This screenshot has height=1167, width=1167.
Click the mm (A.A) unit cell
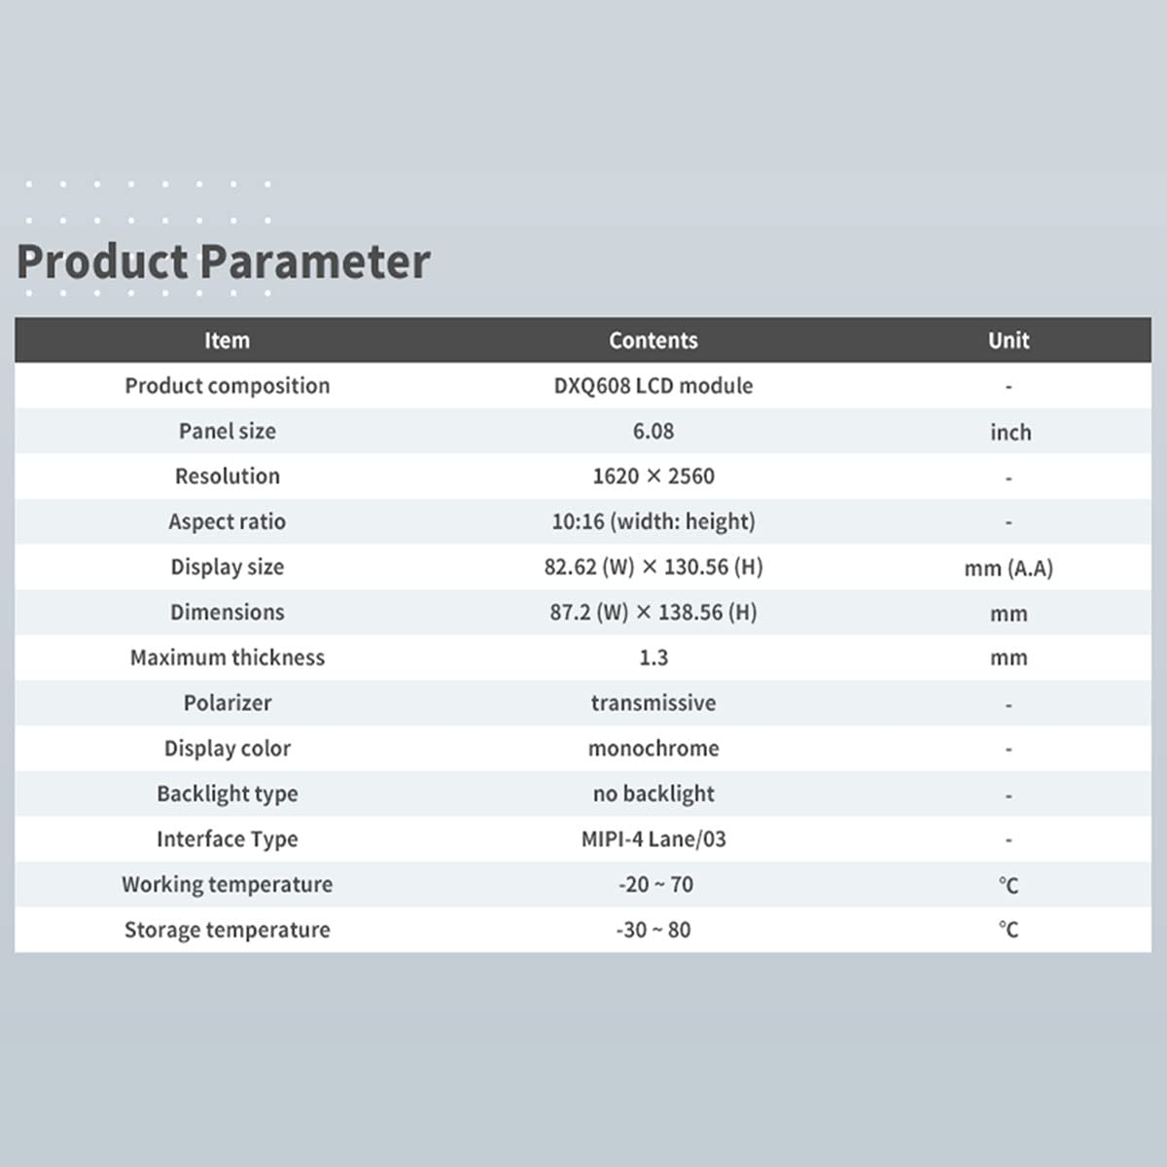pyautogui.click(x=1008, y=568)
